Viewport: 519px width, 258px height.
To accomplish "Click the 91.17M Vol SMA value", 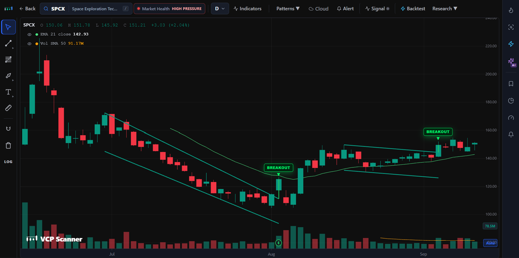I will (x=76, y=44).
